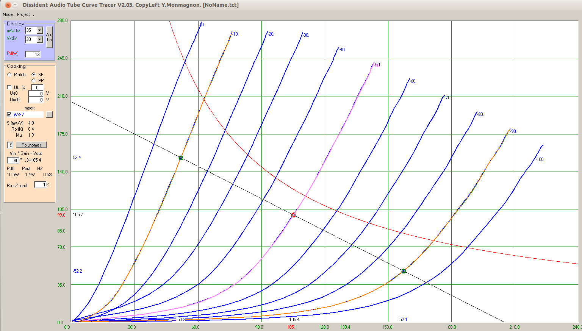The height and width of the screenshot is (331, 582).
Task: Click the 130.4 voltage axis value
Action: pos(345,327)
